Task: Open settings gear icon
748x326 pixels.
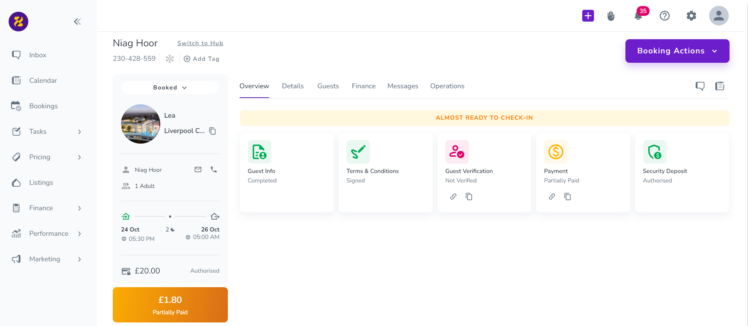Action: 691,16
